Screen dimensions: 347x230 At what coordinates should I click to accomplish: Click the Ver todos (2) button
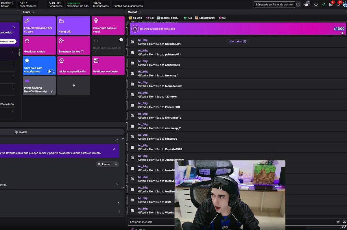pos(238,42)
